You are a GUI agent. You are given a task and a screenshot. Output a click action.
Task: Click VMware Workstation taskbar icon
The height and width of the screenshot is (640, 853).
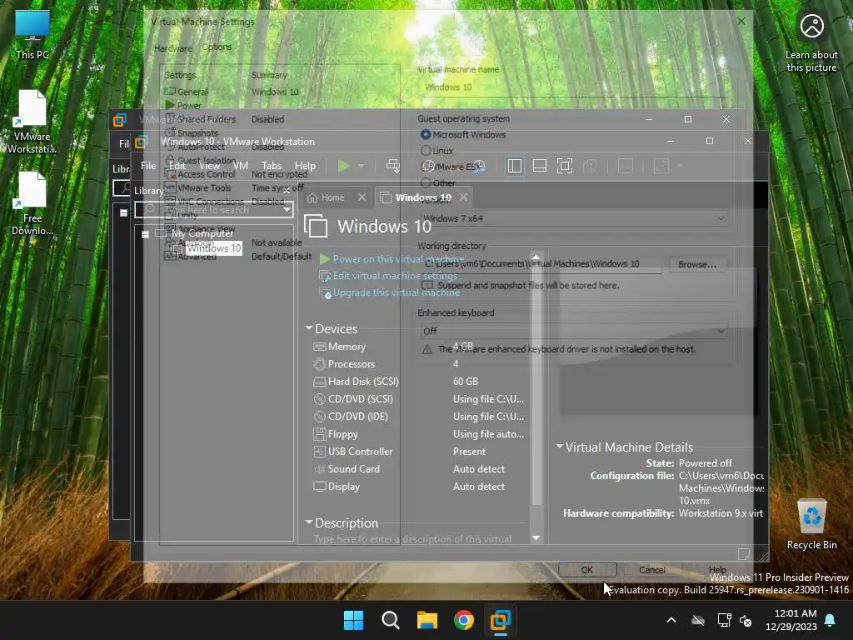pos(500,620)
